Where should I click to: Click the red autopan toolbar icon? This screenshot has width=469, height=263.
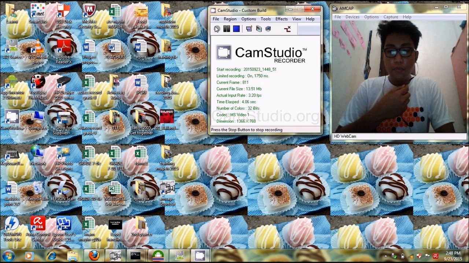287,29
